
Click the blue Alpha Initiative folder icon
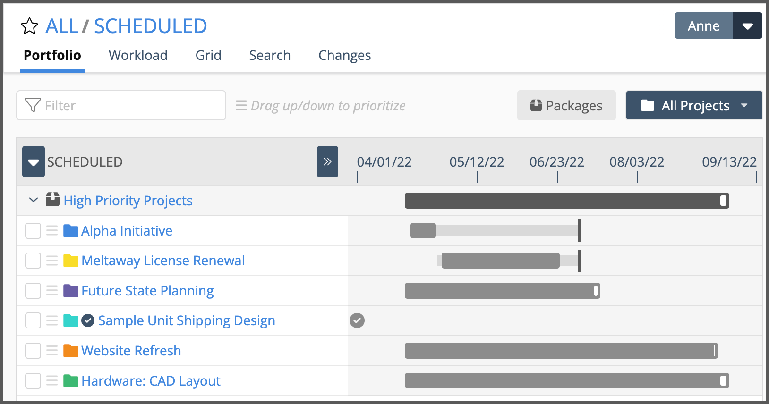click(x=71, y=231)
